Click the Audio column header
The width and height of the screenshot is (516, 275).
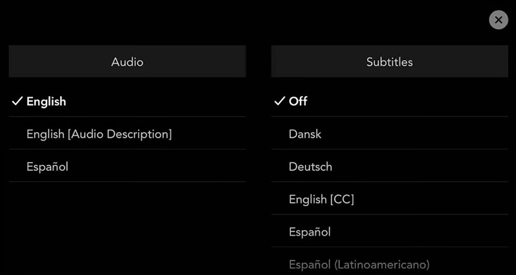click(x=127, y=61)
